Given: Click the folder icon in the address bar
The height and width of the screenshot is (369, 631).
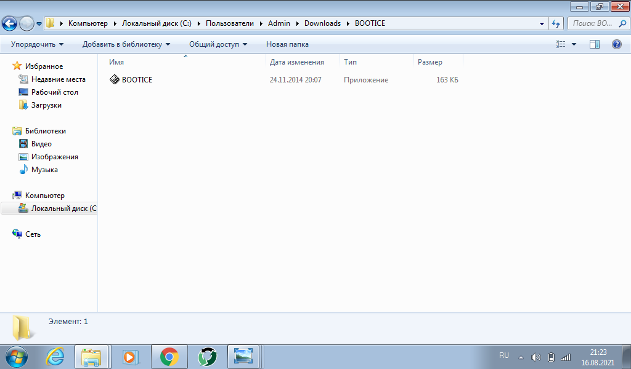Looking at the screenshot, I should tap(50, 23).
